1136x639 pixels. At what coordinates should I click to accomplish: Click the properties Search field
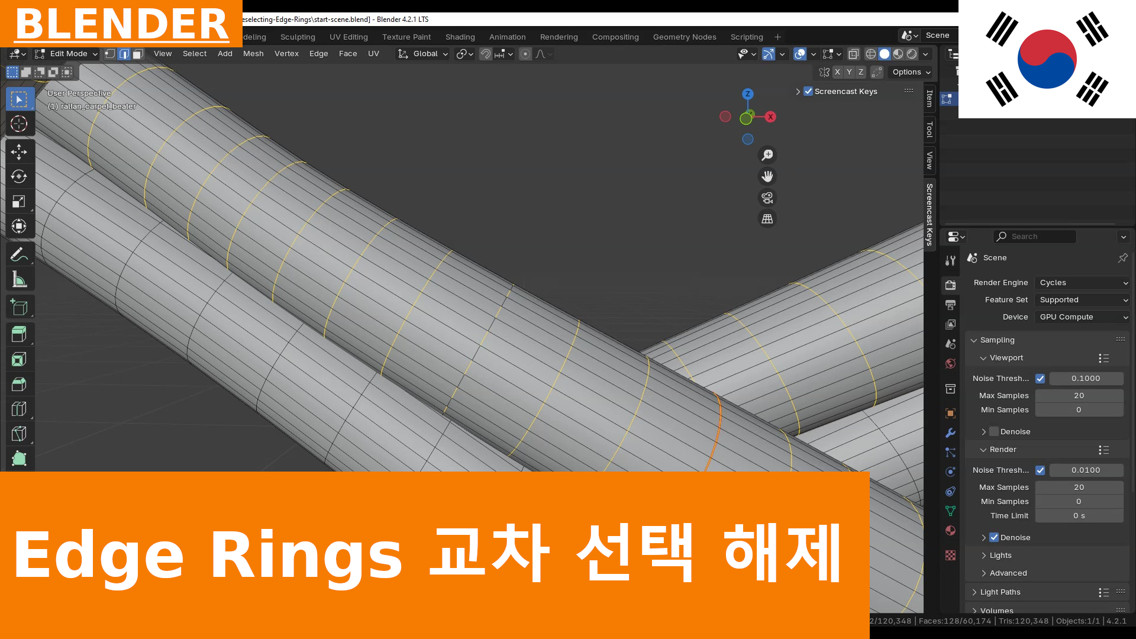pos(1035,237)
